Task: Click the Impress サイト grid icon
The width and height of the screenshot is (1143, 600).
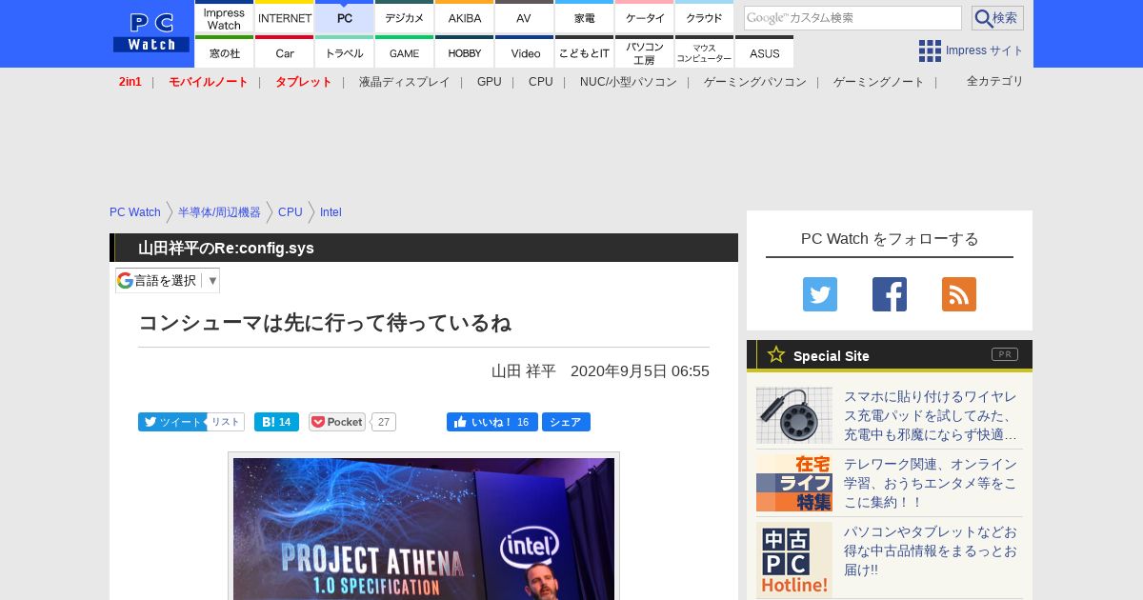Action: pos(930,50)
